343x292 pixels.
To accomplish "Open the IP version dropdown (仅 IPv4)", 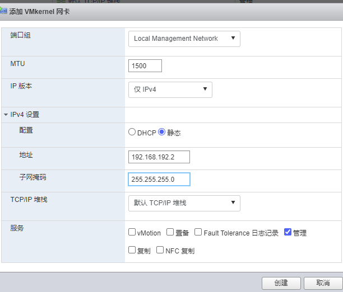I will click(x=170, y=89).
